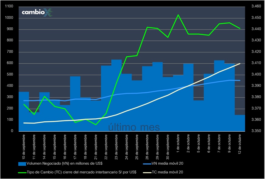Click the green Tipo de Cambio legend line
The height and width of the screenshot is (179, 265).
[22, 172]
